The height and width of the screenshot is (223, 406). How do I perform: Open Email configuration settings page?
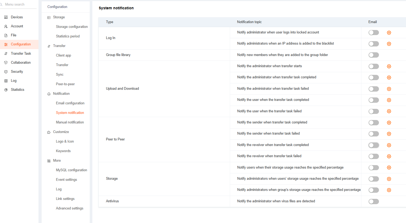pos(70,103)
